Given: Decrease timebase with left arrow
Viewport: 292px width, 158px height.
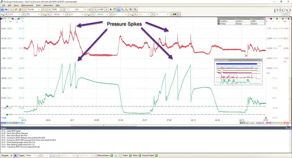Looking at the screenshot, I should tap(25, 9).
